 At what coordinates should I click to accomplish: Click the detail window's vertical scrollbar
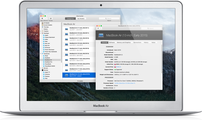point(161,59)
